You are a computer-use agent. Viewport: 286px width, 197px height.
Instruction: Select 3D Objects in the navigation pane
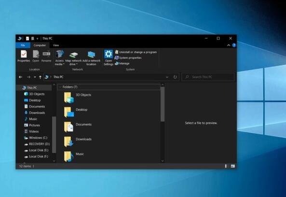pyautogui.click(x=34, y=94)
